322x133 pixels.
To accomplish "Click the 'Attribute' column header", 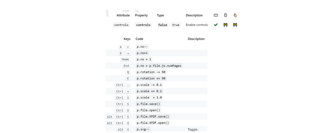I will (x=123, y=15).
